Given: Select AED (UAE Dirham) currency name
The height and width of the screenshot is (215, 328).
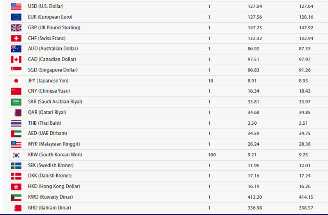Looking at the screenshot, I should [x=48, y=133].
